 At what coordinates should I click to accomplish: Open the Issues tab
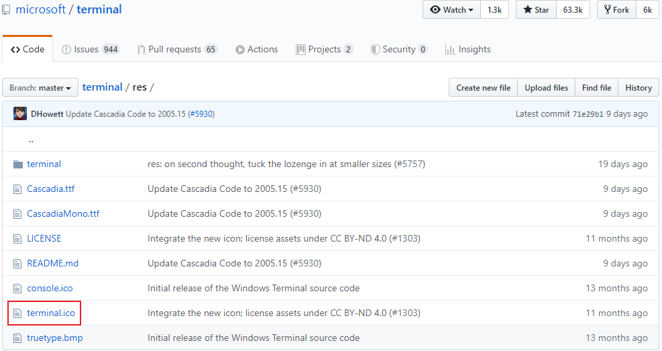pyautogui.click(x=91, y=50)
